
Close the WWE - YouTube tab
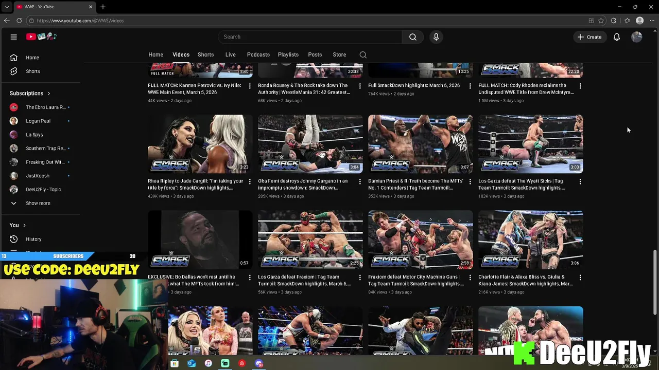click(x=91, y=7)
